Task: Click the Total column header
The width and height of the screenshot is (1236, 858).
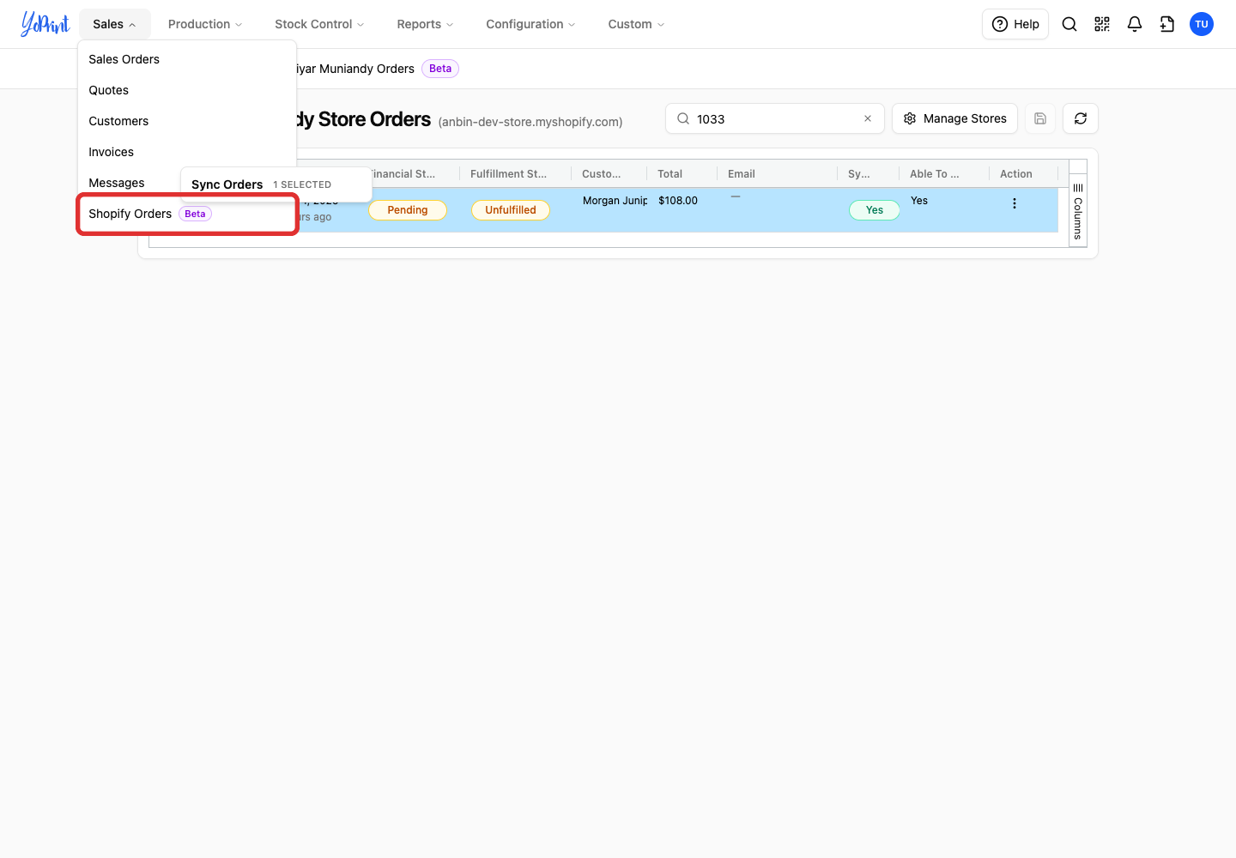Action: [x=682, y=173]
